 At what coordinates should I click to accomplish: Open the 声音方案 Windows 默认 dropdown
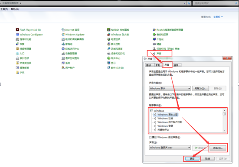tap(170, 88)
